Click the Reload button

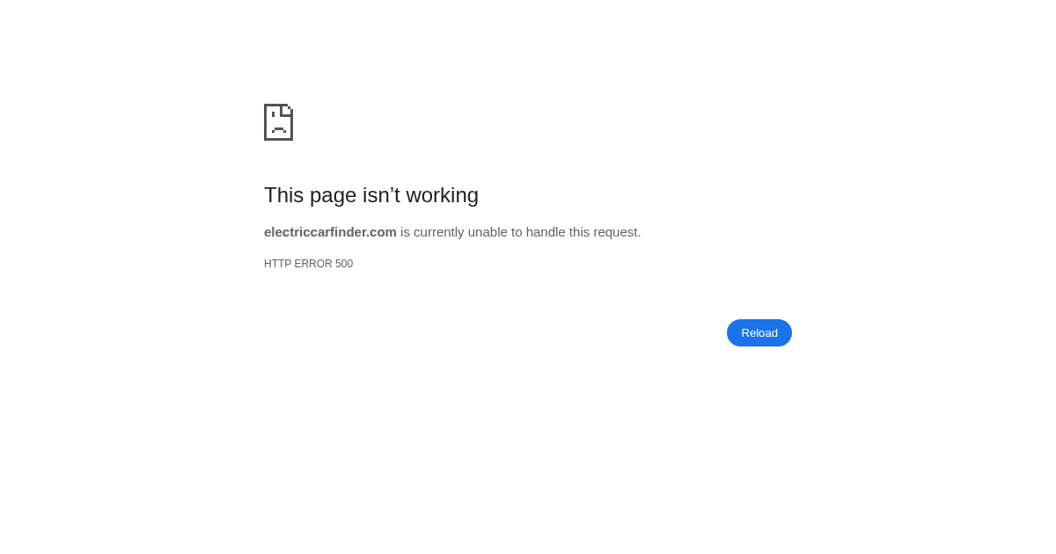(759, 332)
